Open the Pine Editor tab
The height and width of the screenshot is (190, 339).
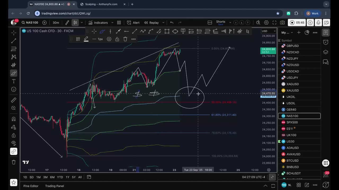pos(31,186)
